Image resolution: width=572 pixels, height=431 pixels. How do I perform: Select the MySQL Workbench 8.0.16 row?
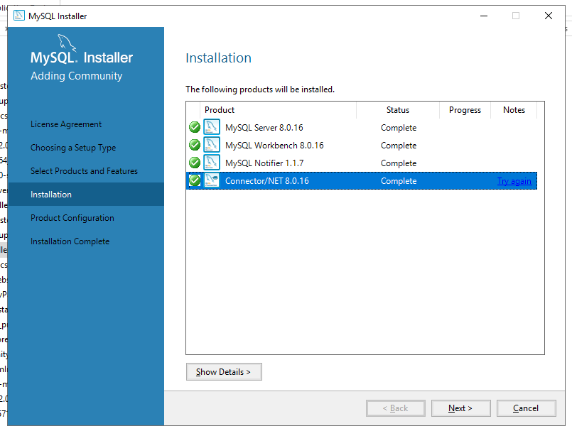362,146
